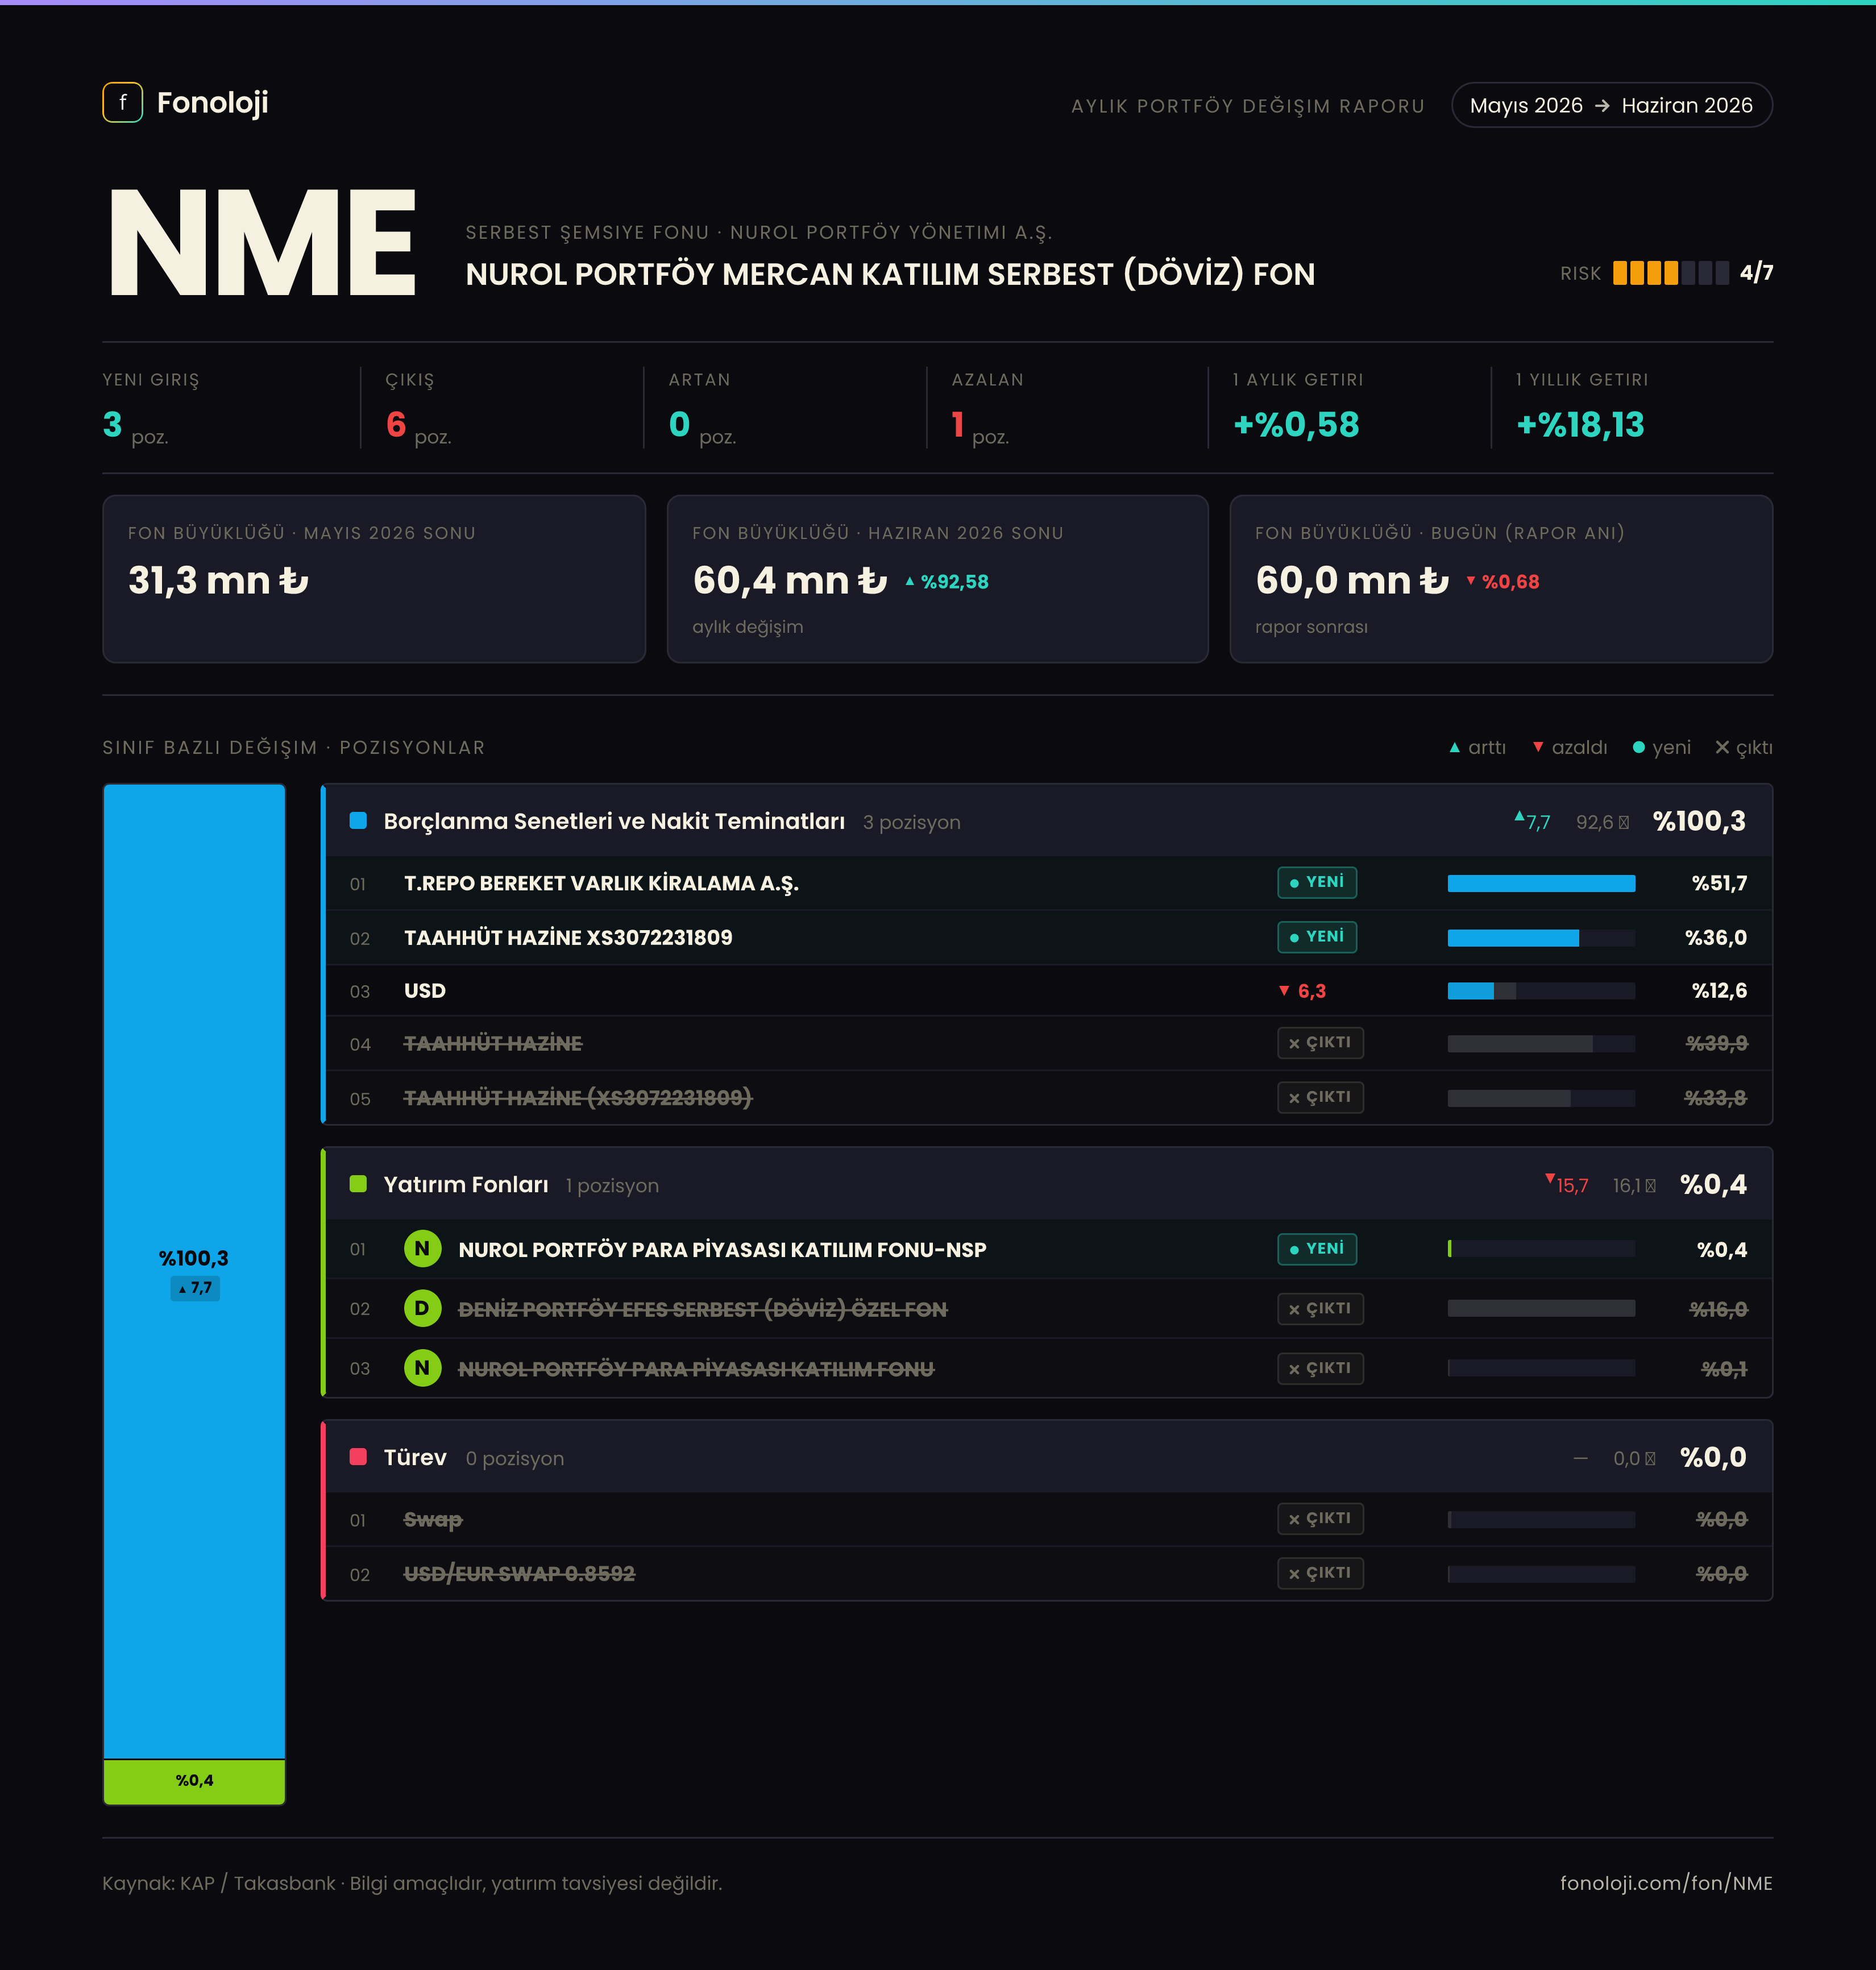Click the Mayıs 2026 fund size card
The height and width of the screenshot is (1970, 1876).
pos(374,579)
